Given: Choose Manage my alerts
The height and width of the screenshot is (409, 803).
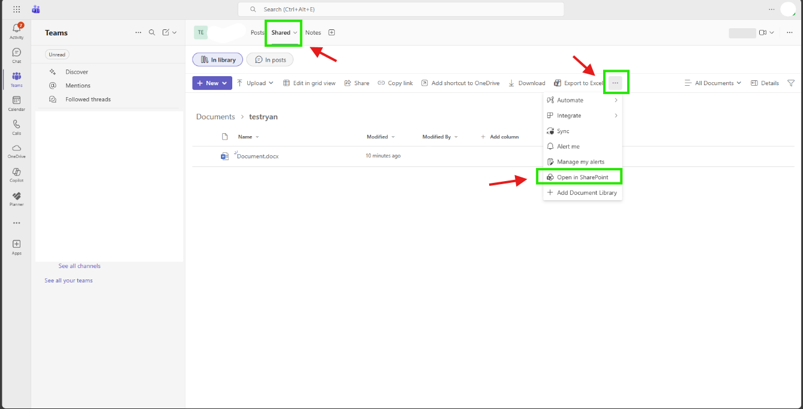Looking at the screenshot, I should (x=583, y=162).
